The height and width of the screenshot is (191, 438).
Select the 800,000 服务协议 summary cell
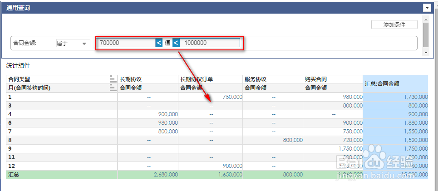pyautogui.click(x=273, y=175)
